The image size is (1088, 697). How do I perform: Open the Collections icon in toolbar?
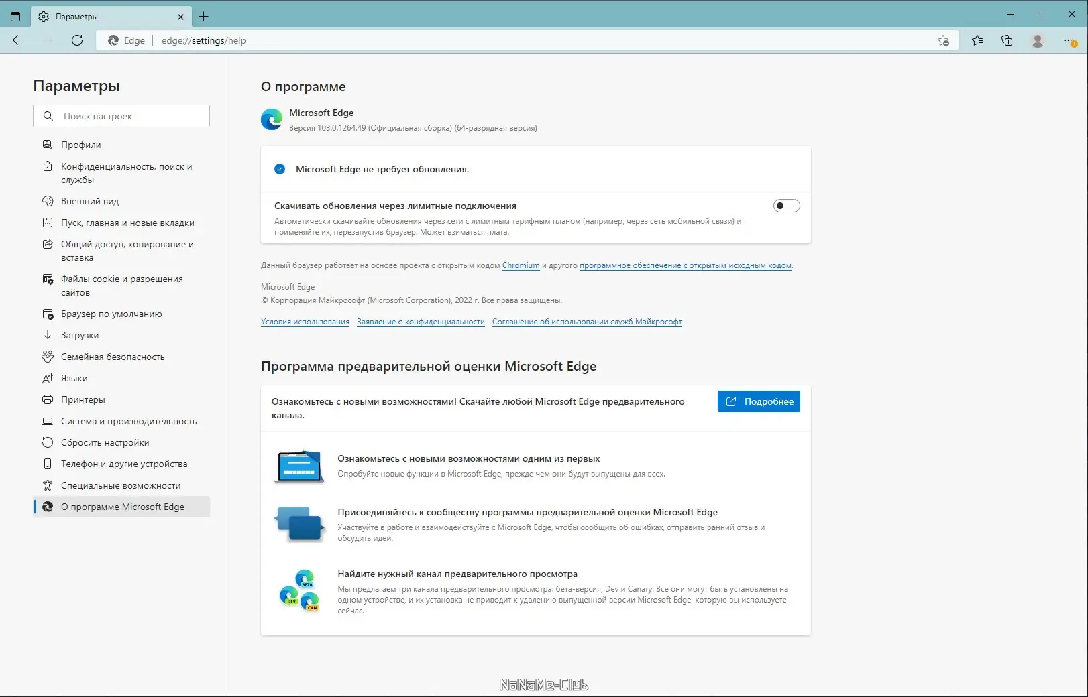[x=1007, y=40]
